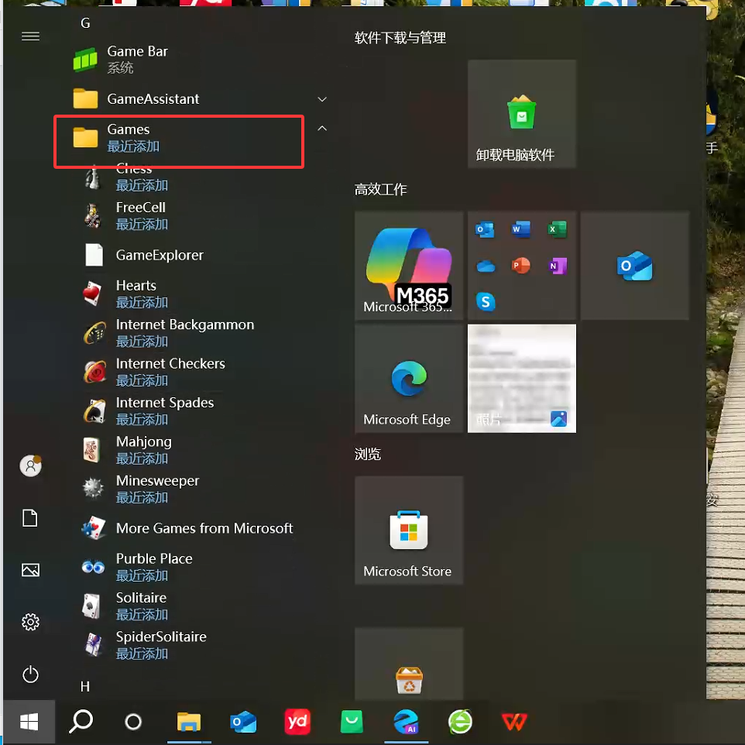This screenshot has height=745, width=745.
Task: Open Cortana circle on taskbar
Action: [133, 723]
